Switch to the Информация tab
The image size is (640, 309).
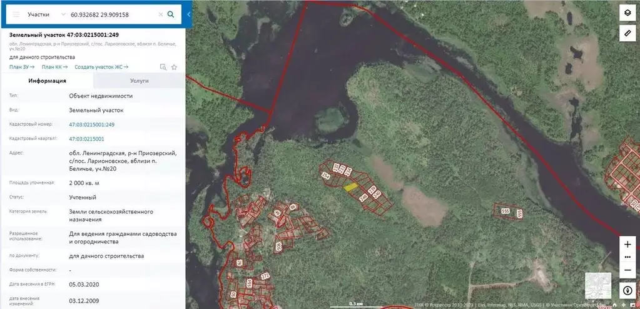48,81
